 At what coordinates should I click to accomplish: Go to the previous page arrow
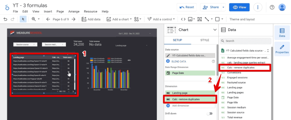click(48, 19)
